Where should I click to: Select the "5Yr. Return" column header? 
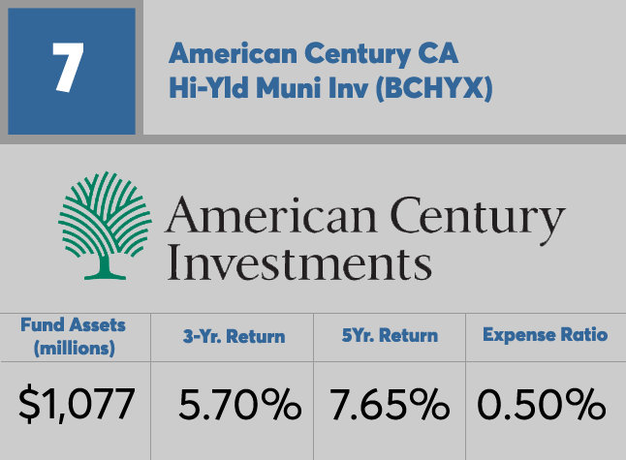(389, 336)
